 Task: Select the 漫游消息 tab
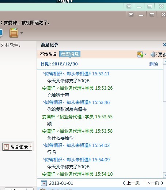[x=70, y=54]
